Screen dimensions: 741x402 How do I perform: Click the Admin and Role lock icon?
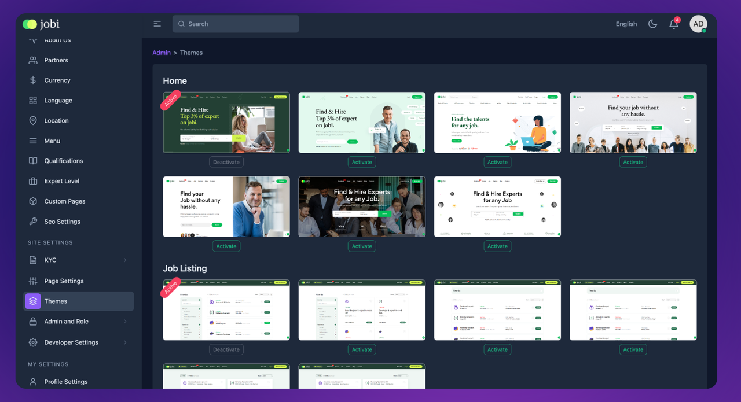tap(33, 322)
